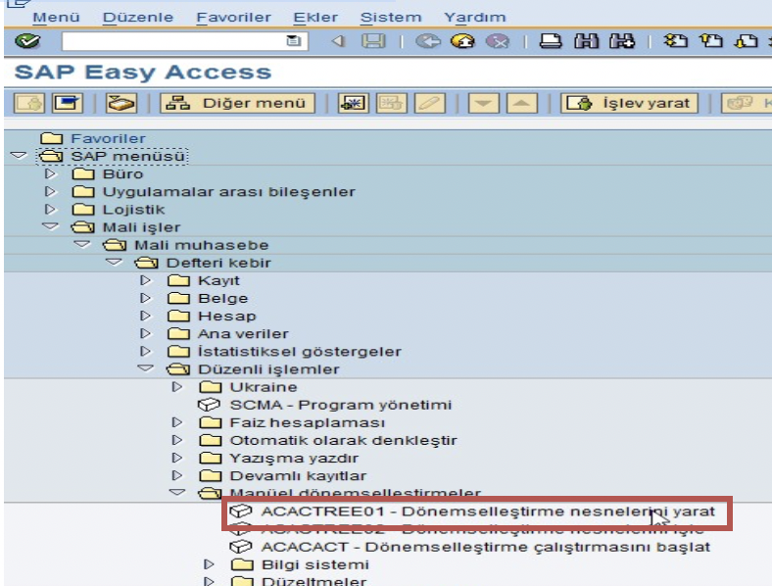Click the Find binoculars icon

[587, 41]
